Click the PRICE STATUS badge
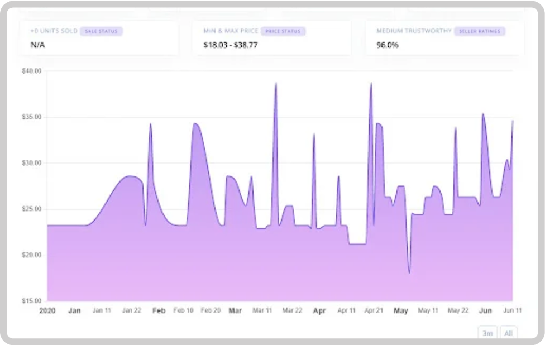The width and height of the screenshot is (545, 345). [283, 31]
